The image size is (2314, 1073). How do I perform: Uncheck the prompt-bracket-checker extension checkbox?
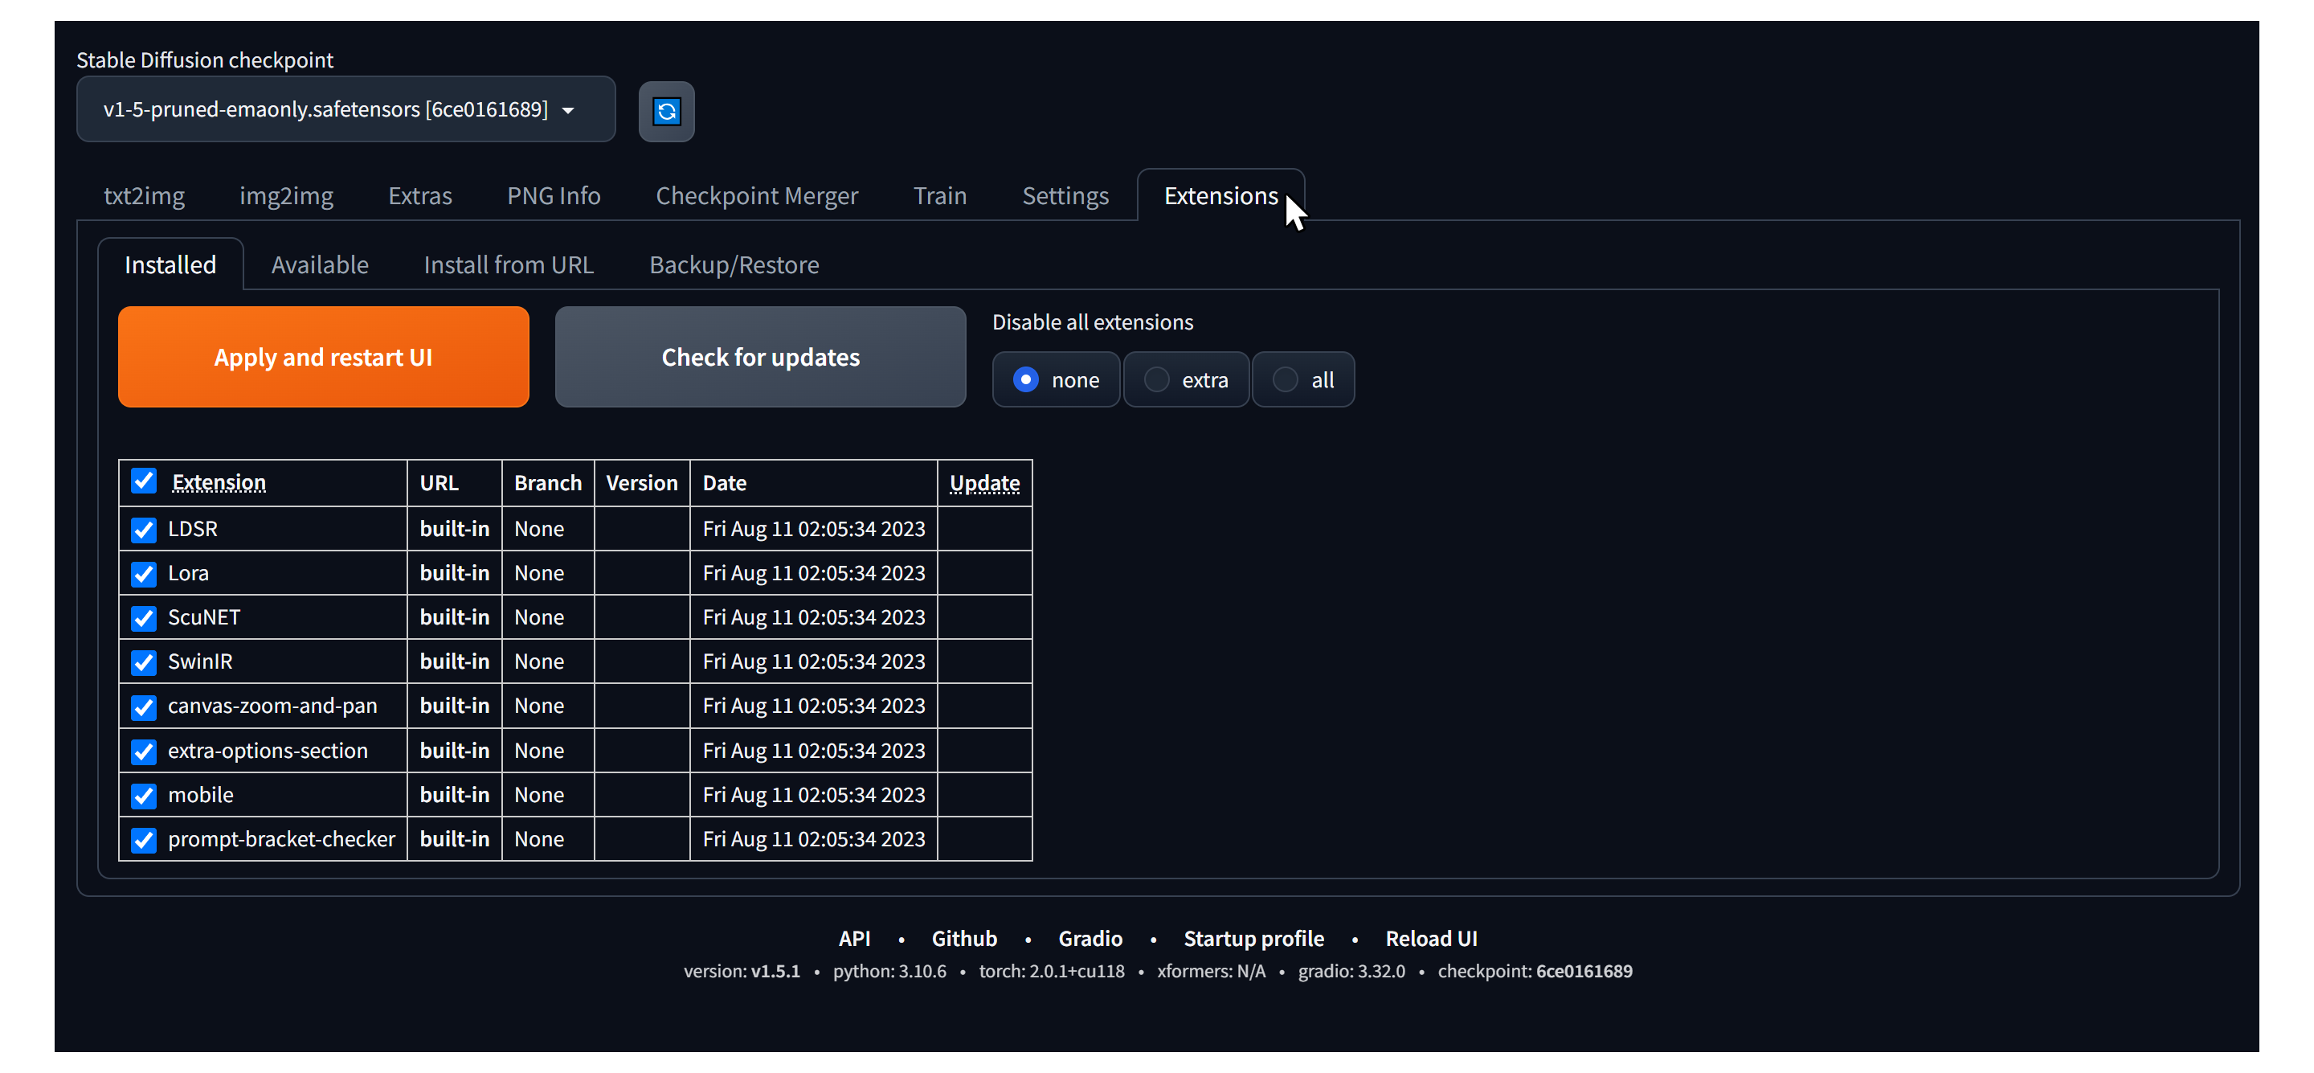tap(144, 839)
